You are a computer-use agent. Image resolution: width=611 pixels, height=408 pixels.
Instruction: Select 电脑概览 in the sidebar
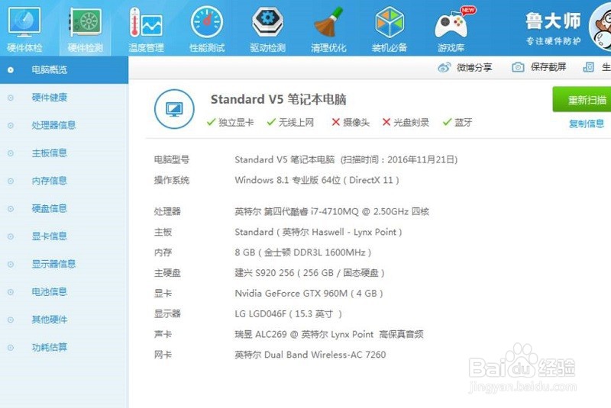tap(64, 69)
